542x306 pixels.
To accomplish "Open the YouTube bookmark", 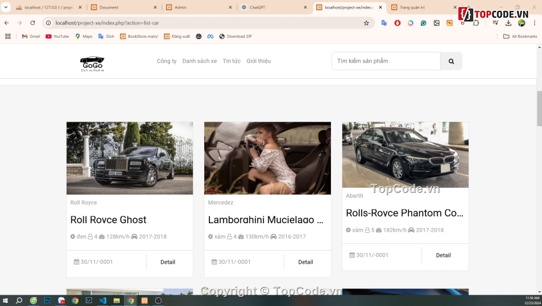I will pyautogui.click(x=58, y=37).
